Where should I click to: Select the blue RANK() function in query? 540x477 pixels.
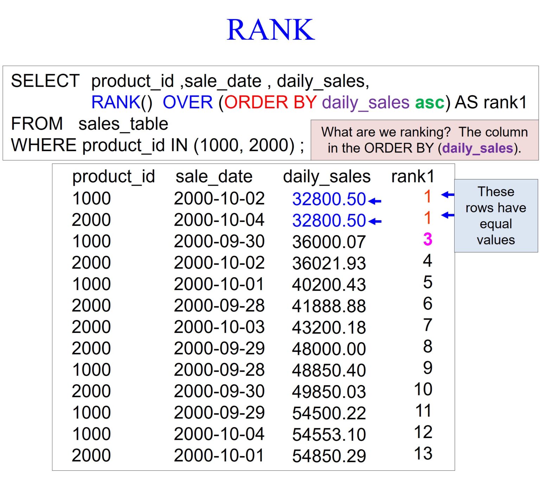[121, 103]
